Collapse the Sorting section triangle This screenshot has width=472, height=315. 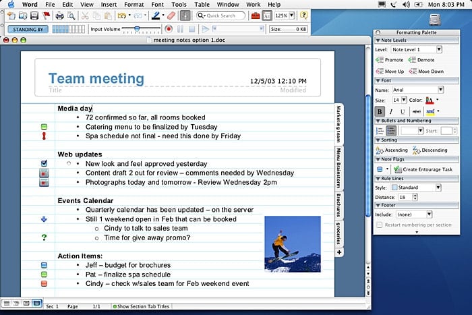click(378, 140)
